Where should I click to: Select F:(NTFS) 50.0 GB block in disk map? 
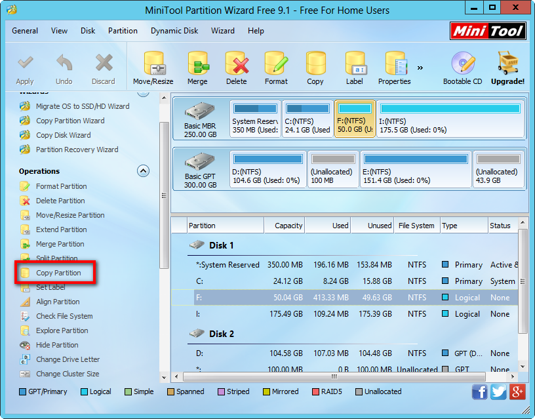point(355,119)
